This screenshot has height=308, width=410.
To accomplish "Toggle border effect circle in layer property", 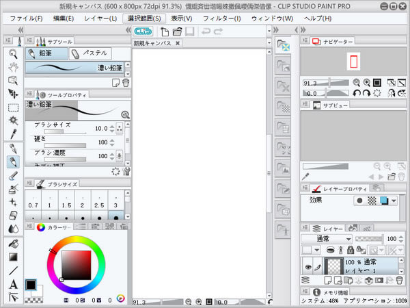I will point(359,201).
